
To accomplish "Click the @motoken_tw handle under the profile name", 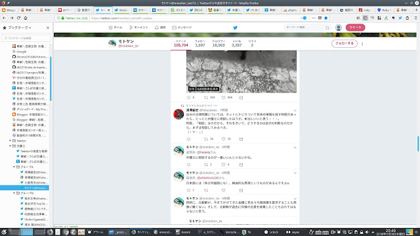I will (129, 46).
